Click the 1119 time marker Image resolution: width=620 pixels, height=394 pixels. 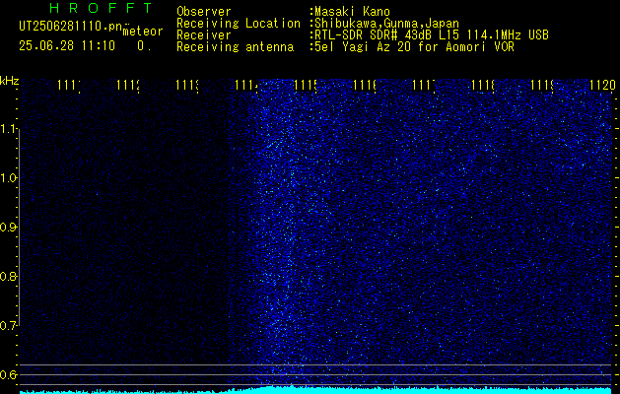(542, 86)
